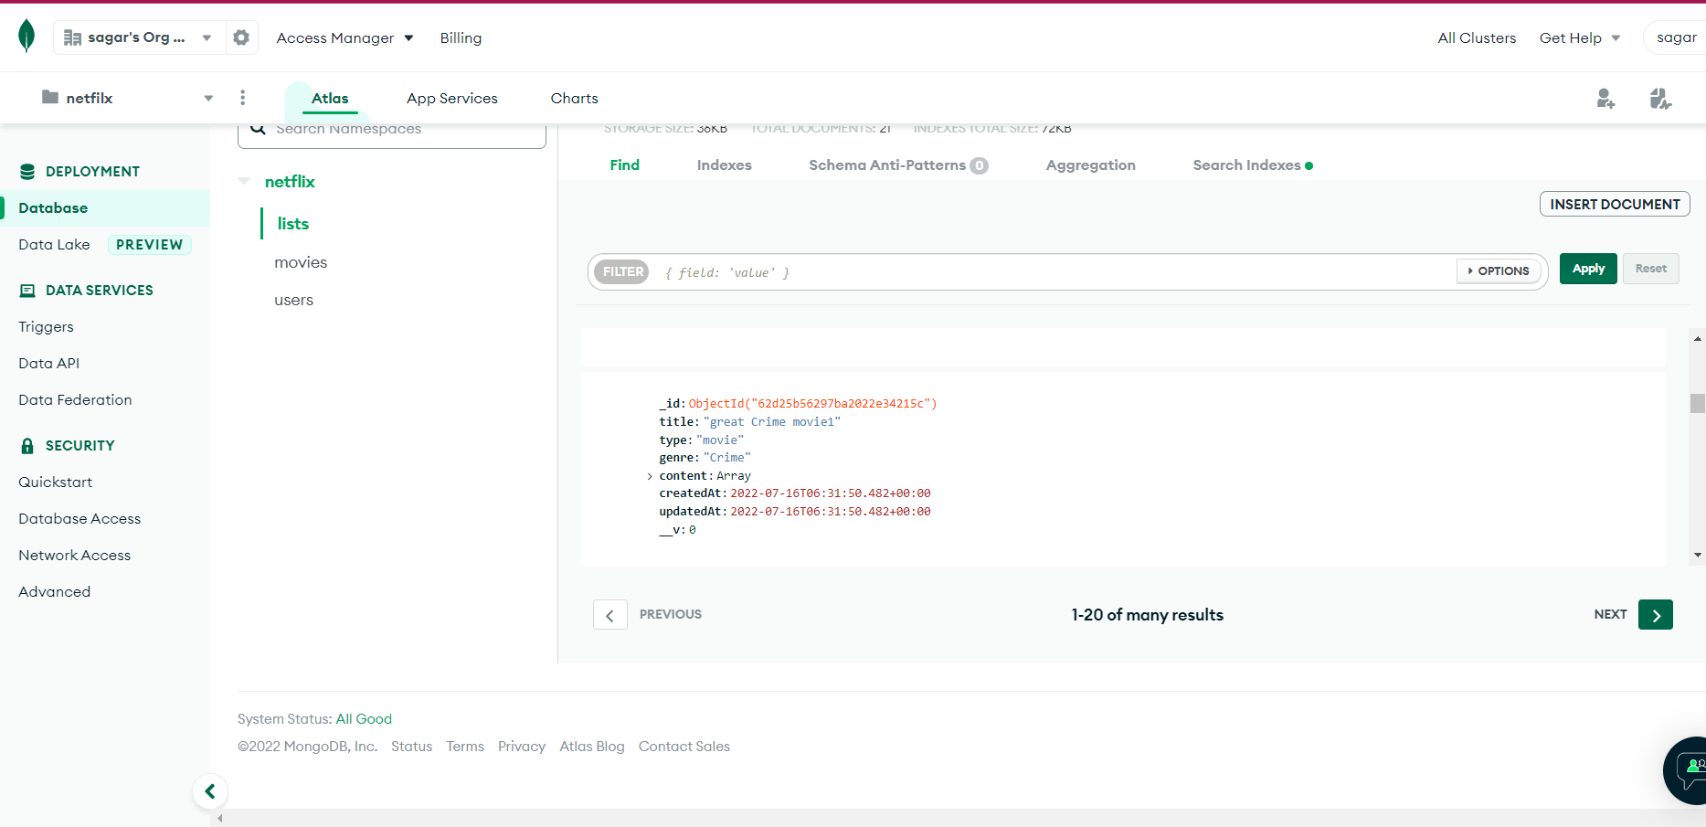Click the MongoDB leaf logo
This screenshot has width=1706, height=827.
pos(26,37)
